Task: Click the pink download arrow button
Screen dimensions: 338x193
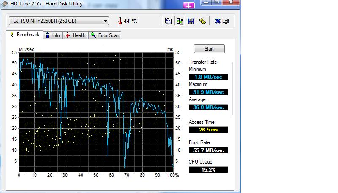Action: [x=188, y=5]
